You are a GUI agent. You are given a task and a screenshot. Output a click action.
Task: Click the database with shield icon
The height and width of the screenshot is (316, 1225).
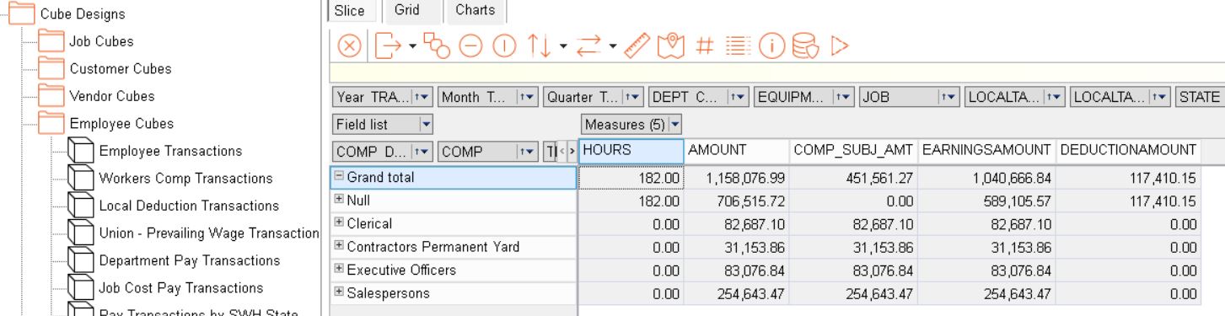pos(806,46)
